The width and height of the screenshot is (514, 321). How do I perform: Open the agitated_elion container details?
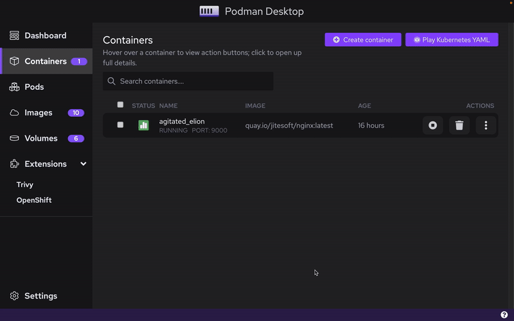182,121
